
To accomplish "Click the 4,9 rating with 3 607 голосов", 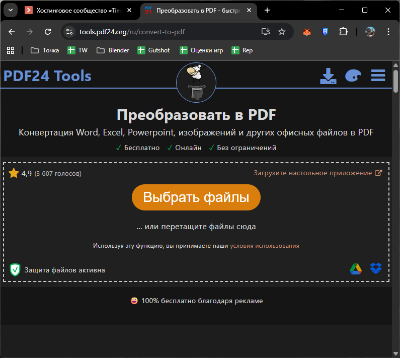I will tap(51, 174).
